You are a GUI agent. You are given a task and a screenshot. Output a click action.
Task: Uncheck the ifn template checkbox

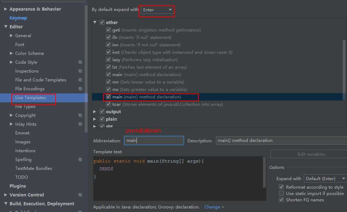click(108, 37)
